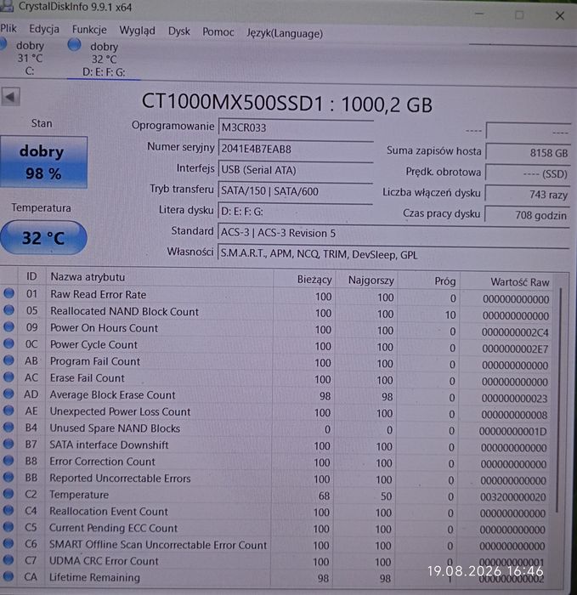The image size is (577, 595).
Task: Click the raw value 0000000002C4
Action: click(x=515, y=332)
